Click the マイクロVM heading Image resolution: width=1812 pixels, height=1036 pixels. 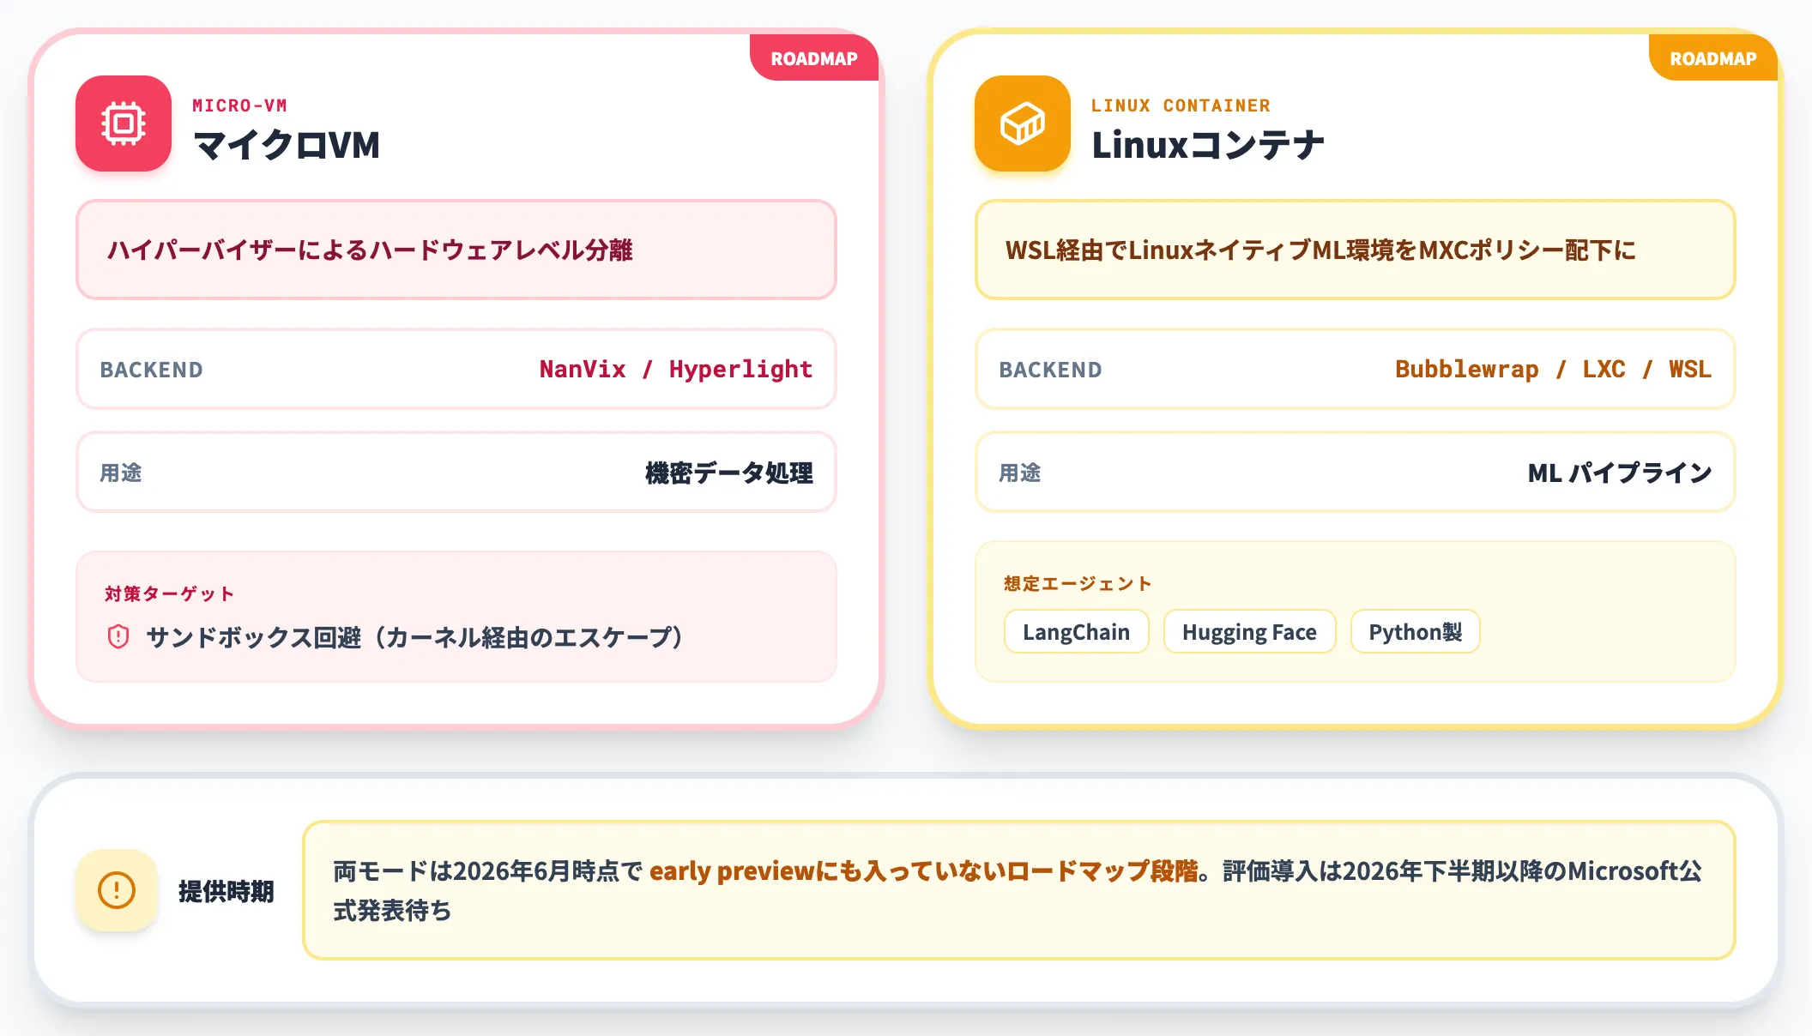point(287,145)
